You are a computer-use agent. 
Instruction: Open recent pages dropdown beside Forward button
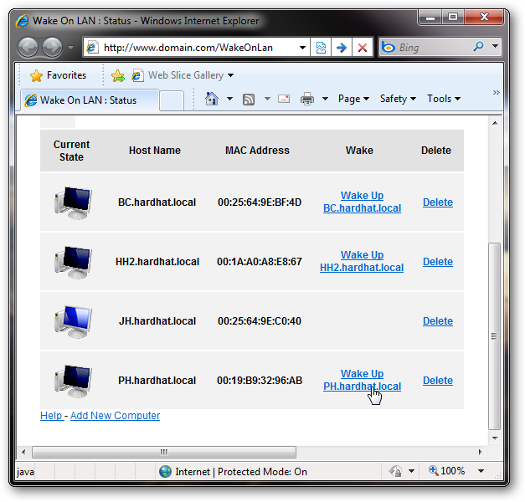(x=70, y=48)
